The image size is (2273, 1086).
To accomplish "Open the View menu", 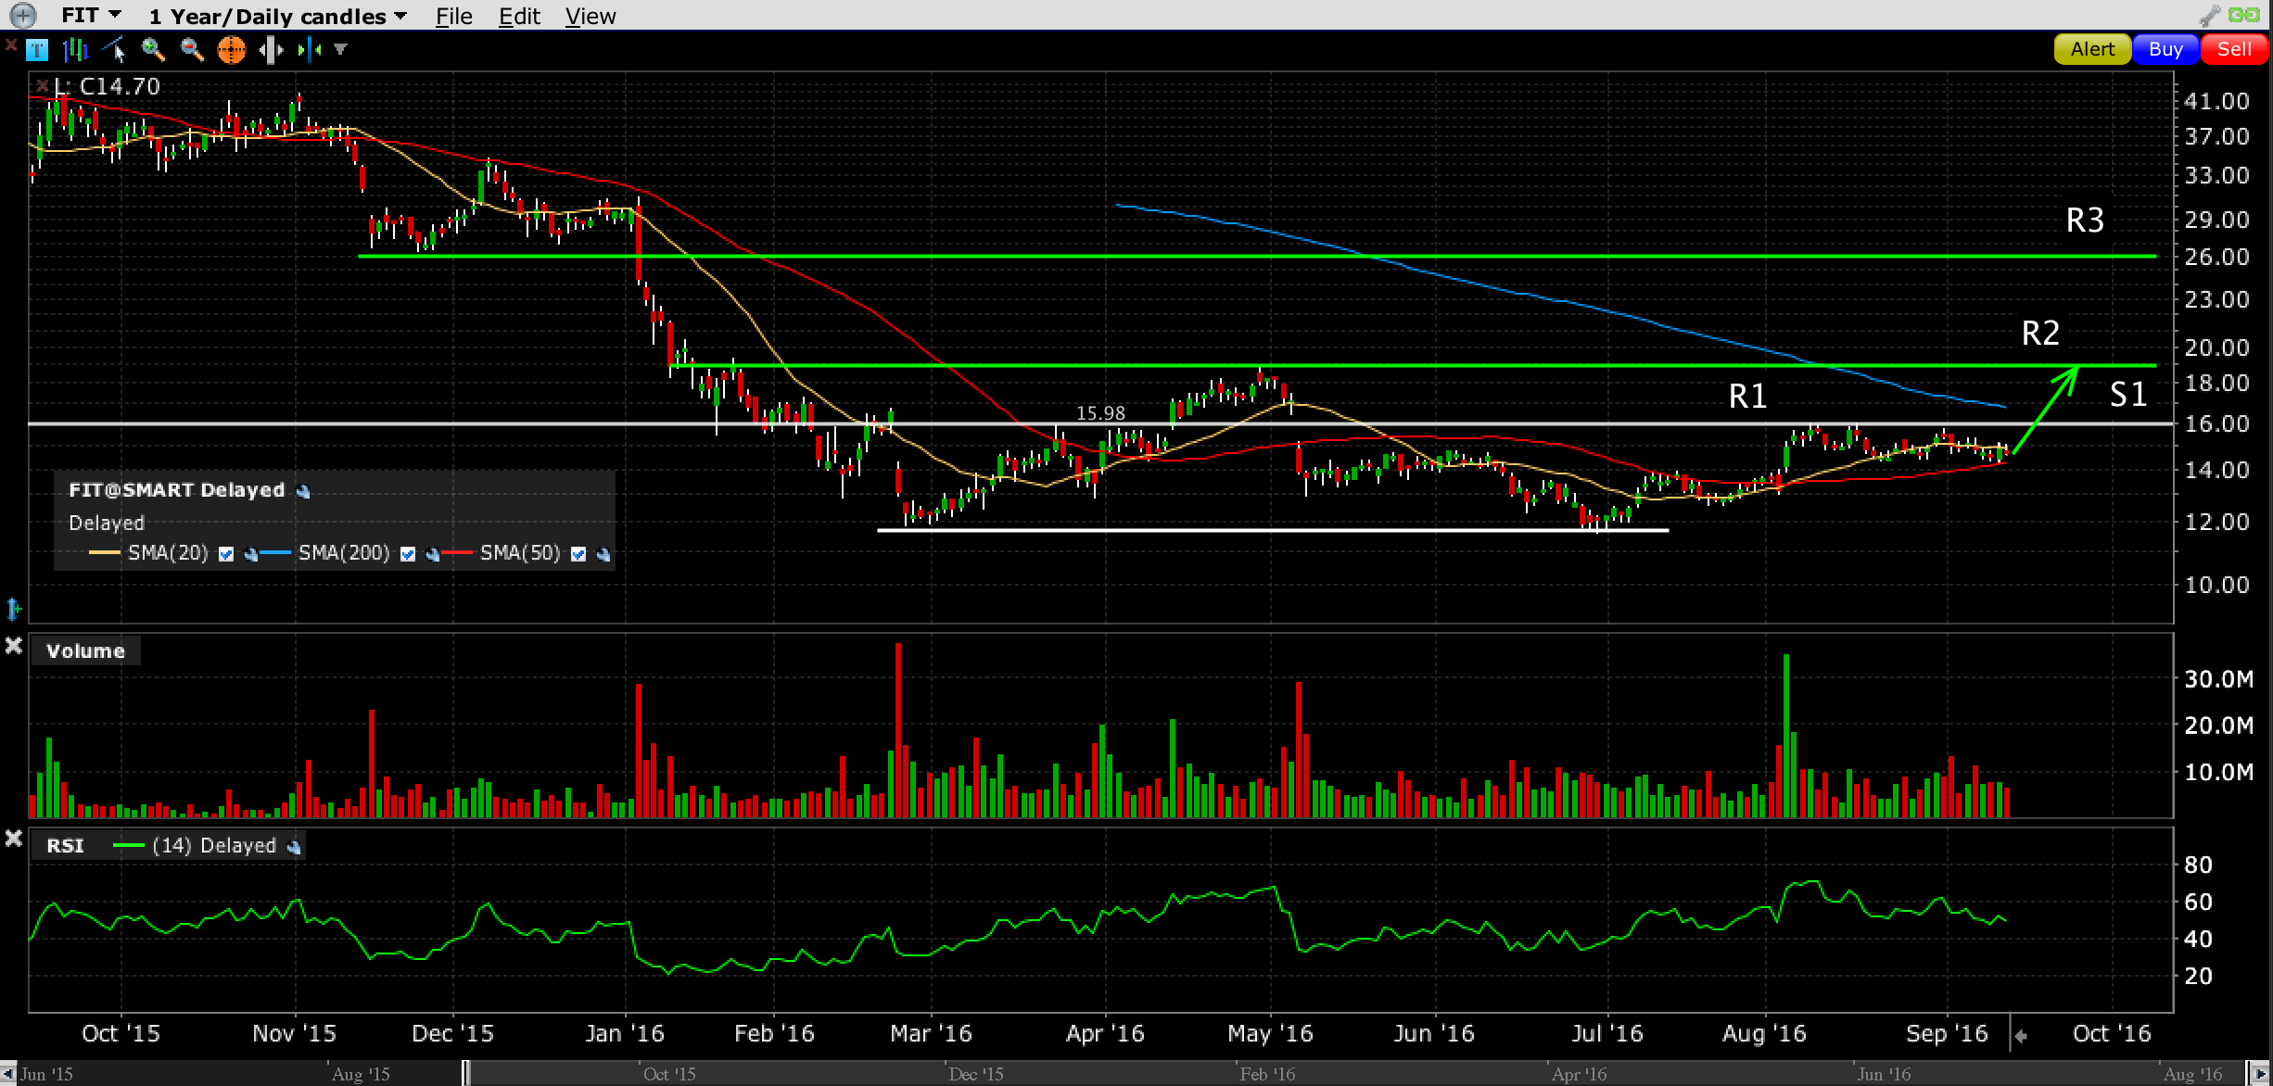I will click(x=590, y=16).
